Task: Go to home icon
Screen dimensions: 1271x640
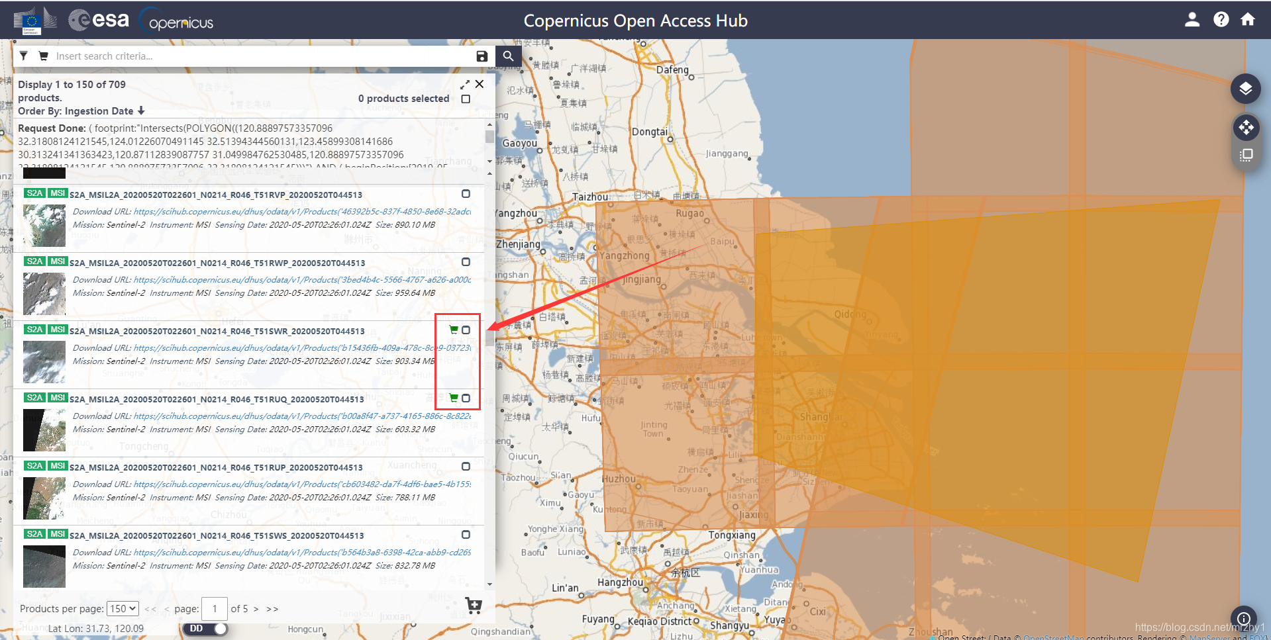Action: (x=1248, y=20)
